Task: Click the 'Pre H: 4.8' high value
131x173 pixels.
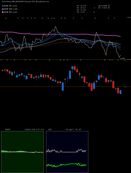Action: click(x=81, y=8)
